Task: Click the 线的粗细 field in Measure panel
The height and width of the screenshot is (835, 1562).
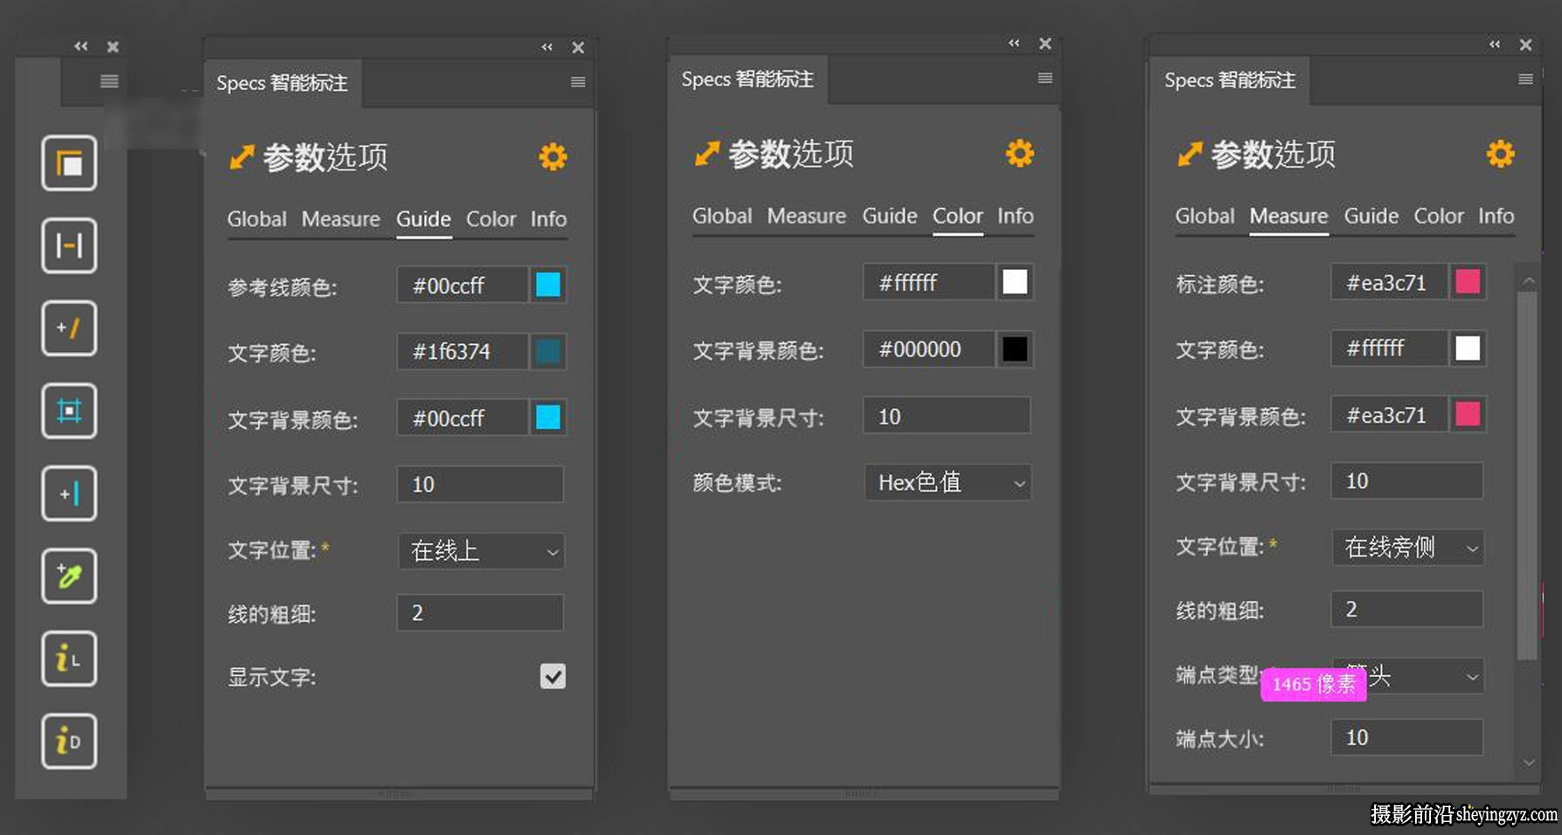Action: 1407,609
